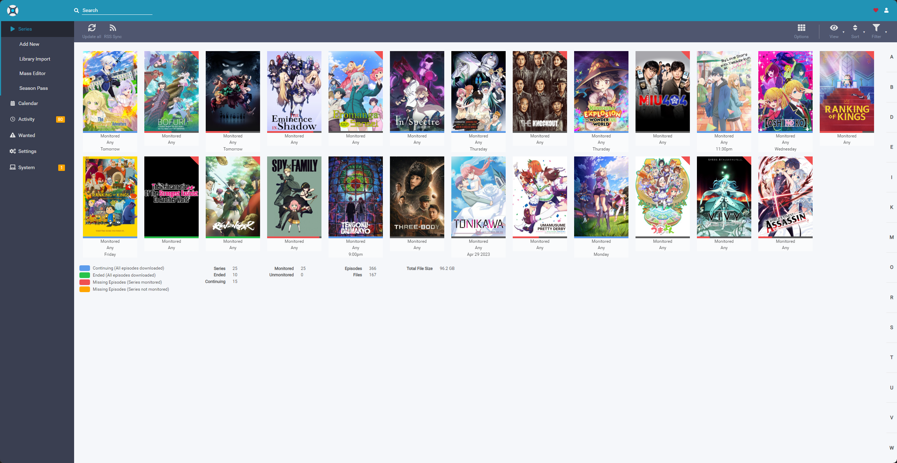Jump to letter K in index
The height and width of the screenshot is (463, 897).
click(x=892, y=207)
